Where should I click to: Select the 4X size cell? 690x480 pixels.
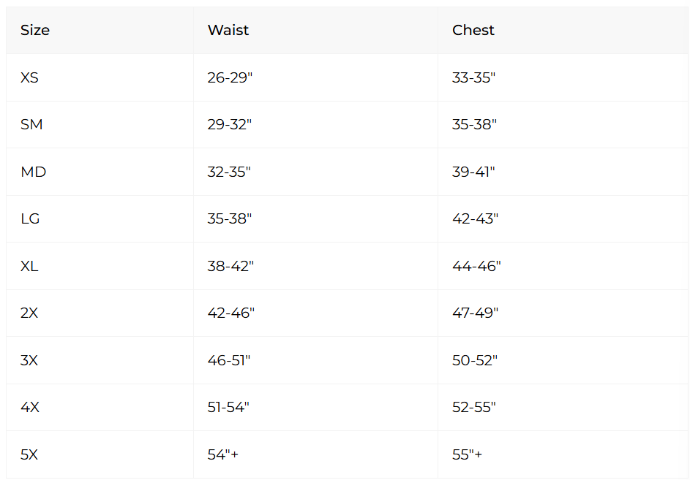[30, 408]
